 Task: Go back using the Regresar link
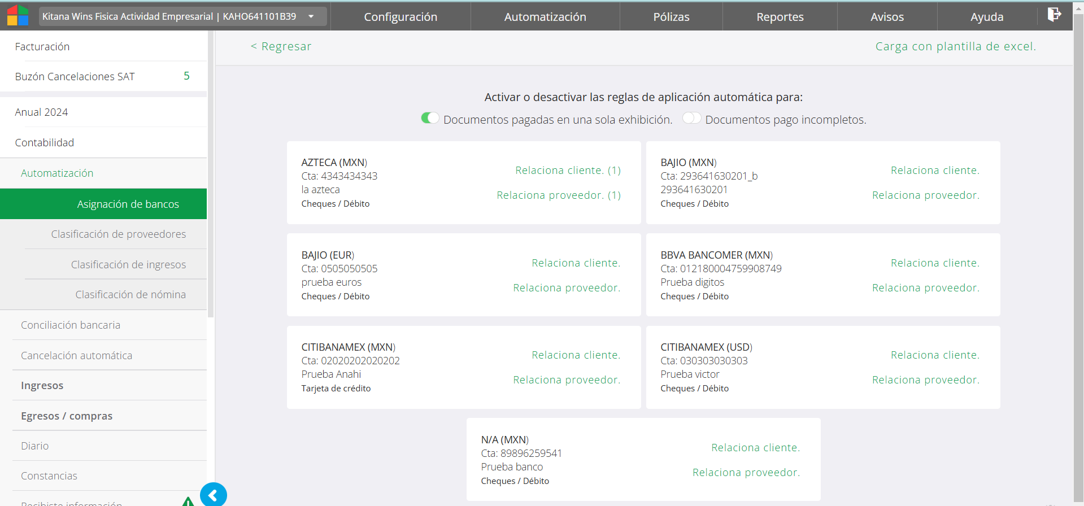[x=281, y=46]
